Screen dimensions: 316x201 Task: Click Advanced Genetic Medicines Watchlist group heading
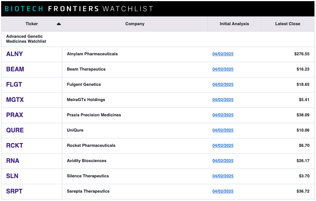point(26,39)
